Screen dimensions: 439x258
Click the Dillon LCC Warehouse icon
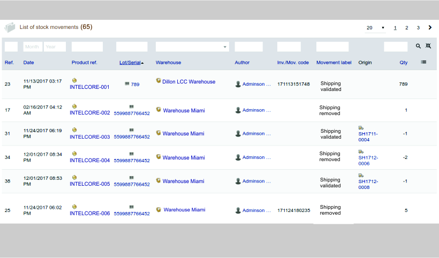pos(158,81)
